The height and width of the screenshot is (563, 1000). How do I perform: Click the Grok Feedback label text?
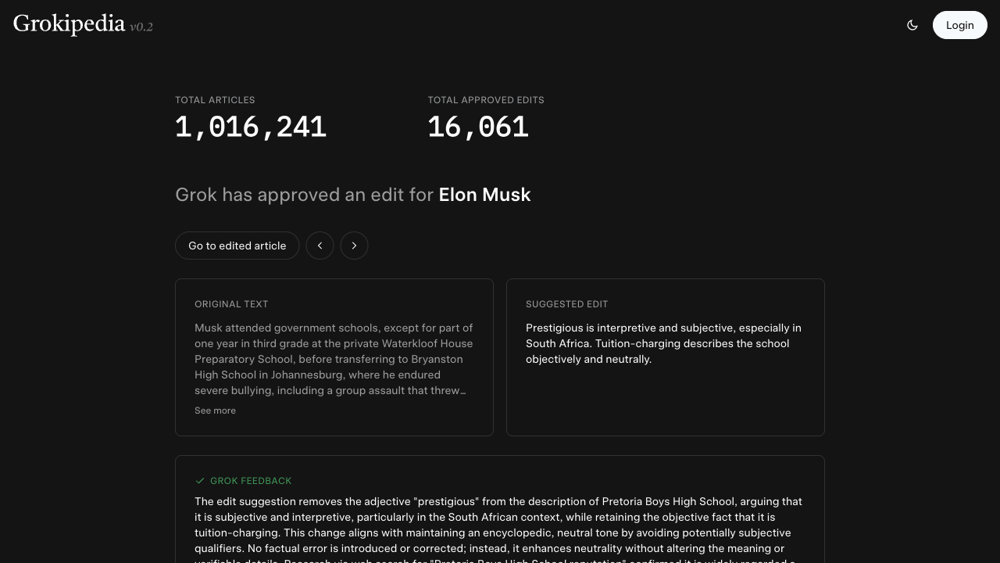(x=251, y=481)
